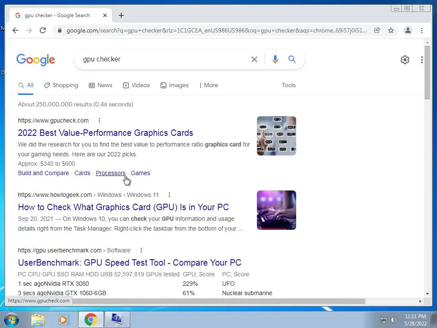
Task: Open a new tab with the plus button
Action: pyautogui.click(x=121, y=15)
